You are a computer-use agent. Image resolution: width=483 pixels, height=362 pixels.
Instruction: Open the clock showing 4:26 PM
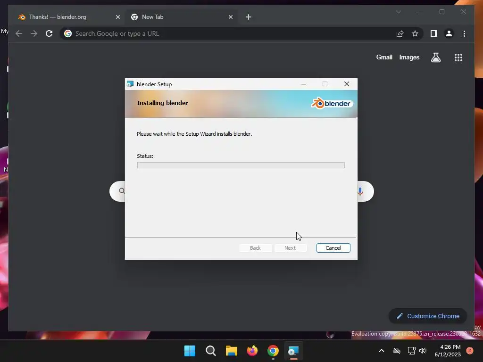(x=448, y=351)
